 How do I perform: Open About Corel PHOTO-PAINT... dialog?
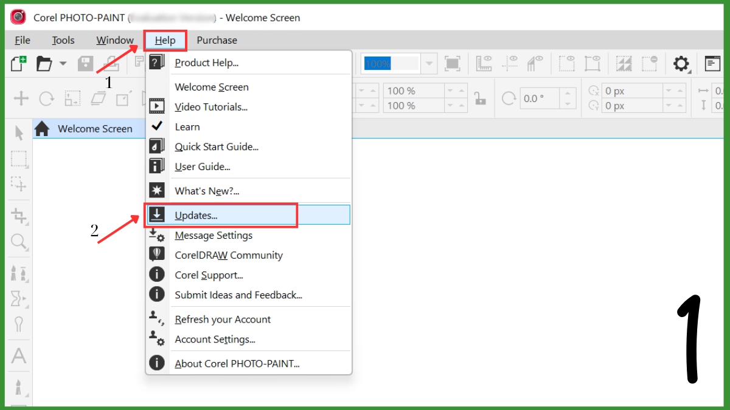(248, 364)
